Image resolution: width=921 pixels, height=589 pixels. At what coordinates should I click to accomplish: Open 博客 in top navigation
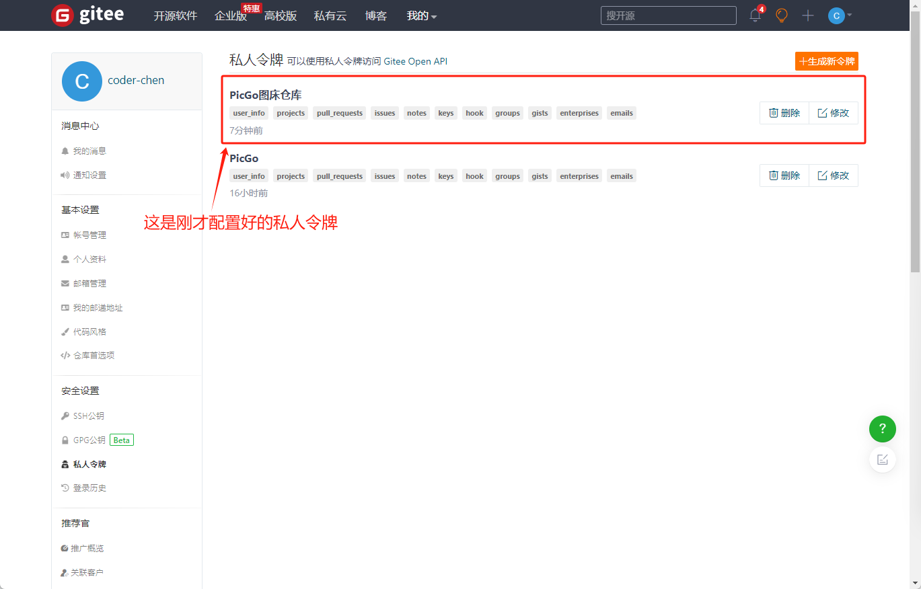coord(376,15)
